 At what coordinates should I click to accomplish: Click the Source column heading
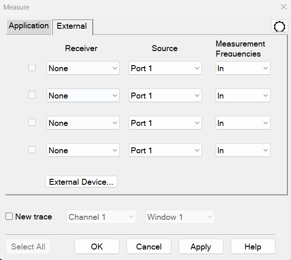pos(164,48)
